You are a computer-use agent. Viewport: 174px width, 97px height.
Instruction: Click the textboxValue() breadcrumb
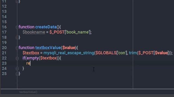pos(28,92)
